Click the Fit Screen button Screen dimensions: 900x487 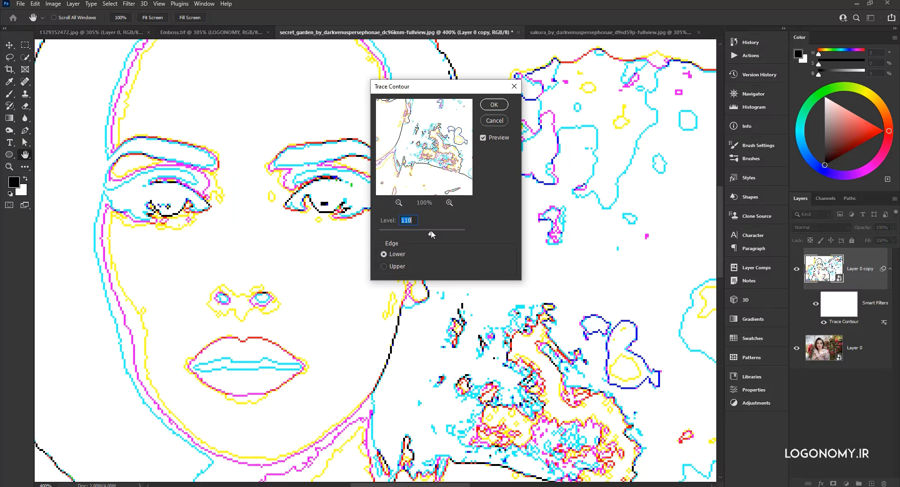pos(152,18)
